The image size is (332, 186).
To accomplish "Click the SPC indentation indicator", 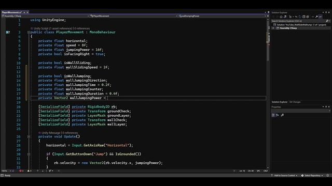I will [x=258, y=171].
